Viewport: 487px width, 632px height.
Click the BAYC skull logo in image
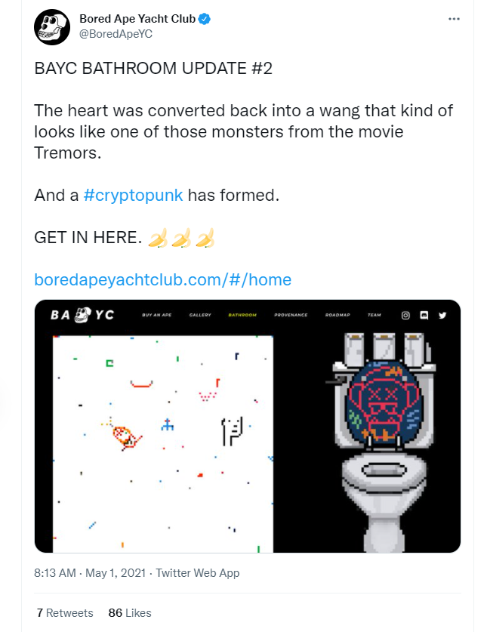click(x=82, y=315)
